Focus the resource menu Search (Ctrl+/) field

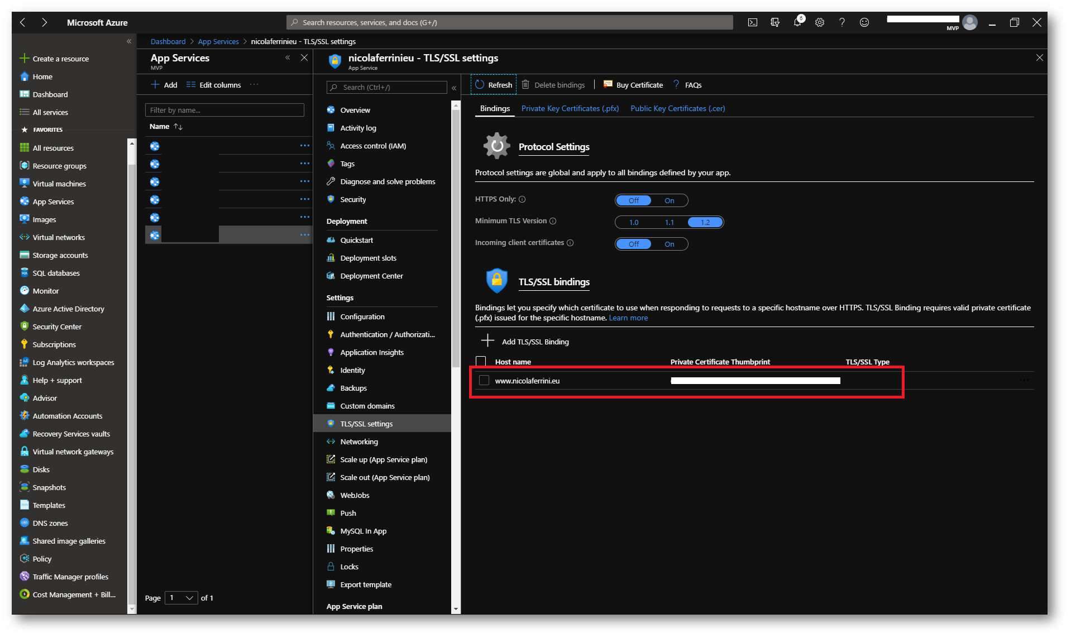[x=387, y=87]
